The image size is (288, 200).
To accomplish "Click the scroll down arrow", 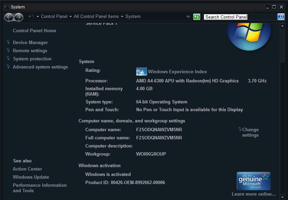I will [282, 197].
